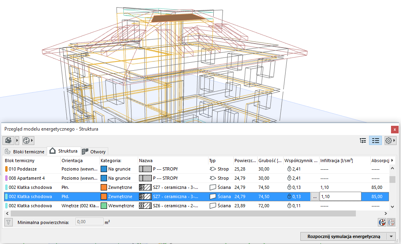Screen dimensions: 401x244
Task: Toggle the flat list view mode
Action: click(375, 141)
